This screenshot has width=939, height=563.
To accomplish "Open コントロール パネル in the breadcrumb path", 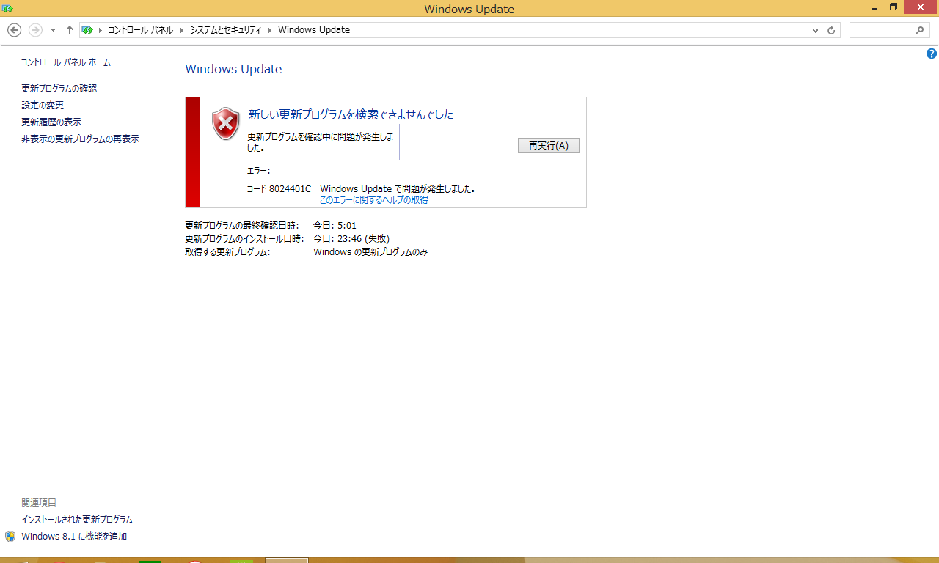I will click(x=140, y=30).
